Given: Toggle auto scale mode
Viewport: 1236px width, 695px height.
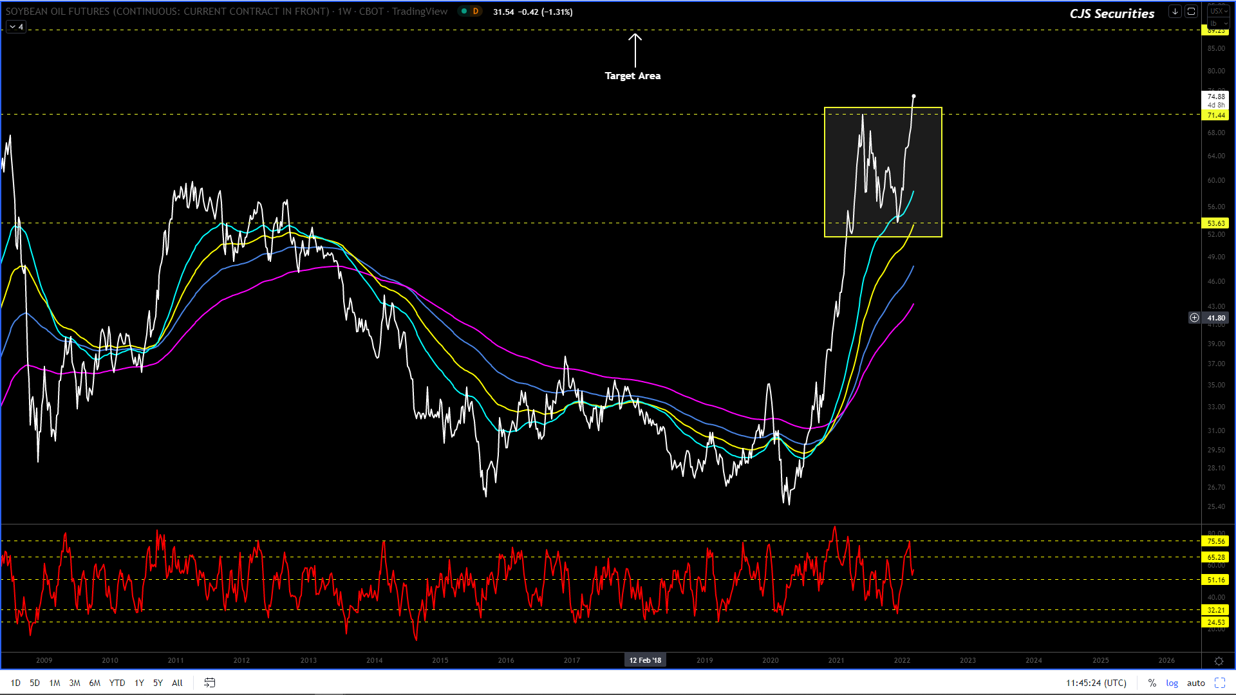Looking at the screenshot, I should tap(1195, 683).
